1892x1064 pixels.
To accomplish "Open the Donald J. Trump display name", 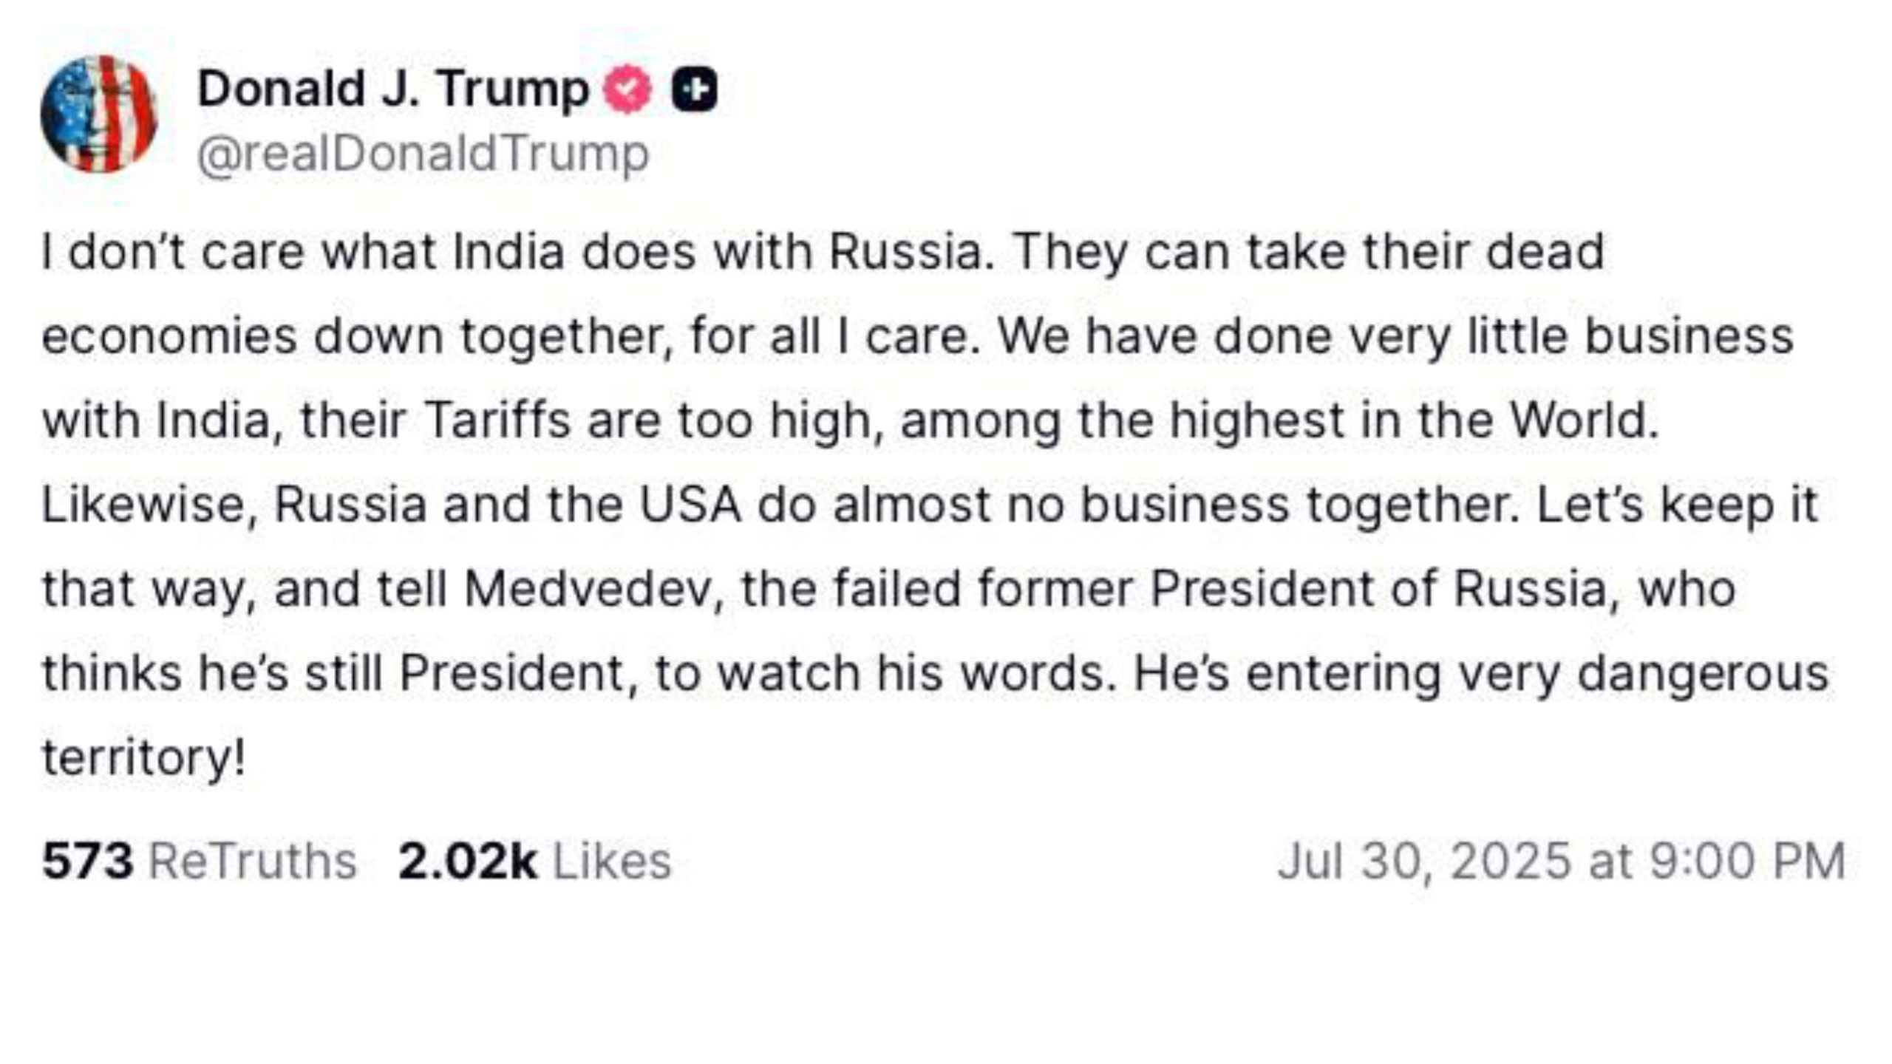I will pyautogui.click(x=393, y=90).
